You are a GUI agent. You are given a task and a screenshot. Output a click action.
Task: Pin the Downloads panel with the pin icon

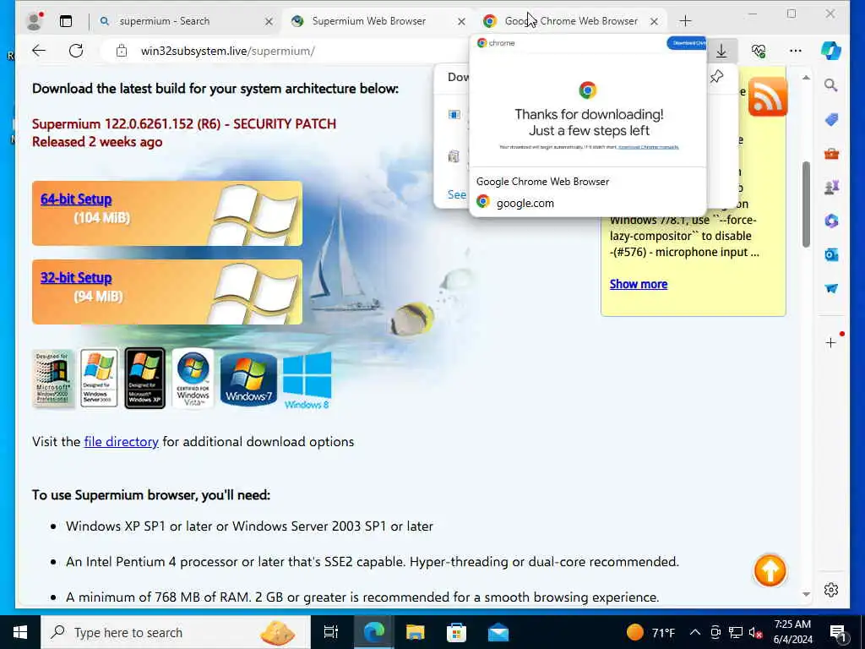pos(716,77)
